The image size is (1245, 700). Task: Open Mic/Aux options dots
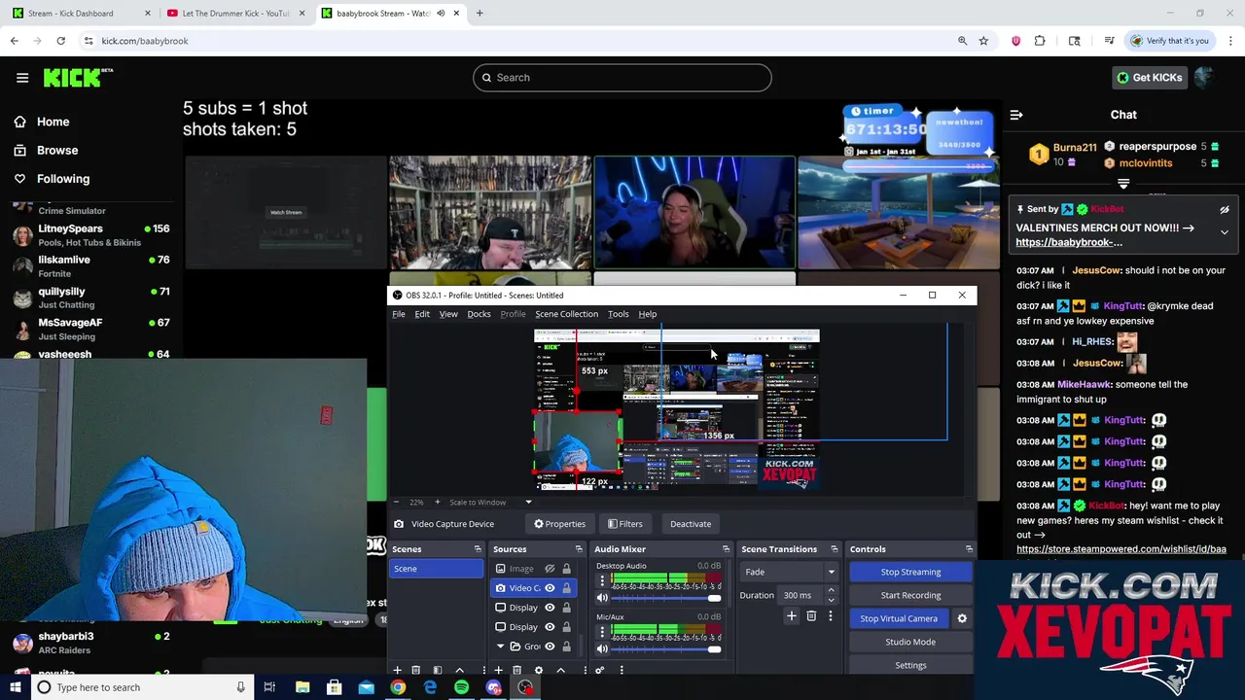(601, 633)
